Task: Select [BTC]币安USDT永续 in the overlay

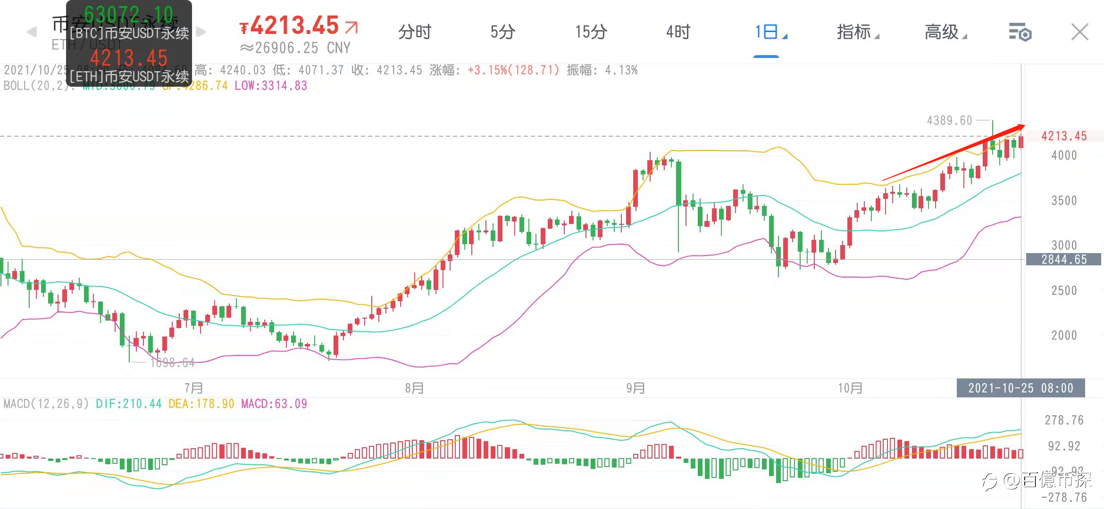Action: (129, 33)
